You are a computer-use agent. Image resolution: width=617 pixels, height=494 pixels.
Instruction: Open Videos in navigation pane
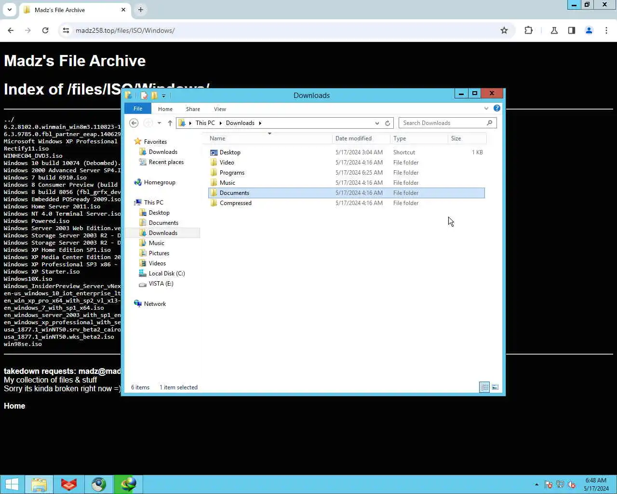[x=157, y=263]
